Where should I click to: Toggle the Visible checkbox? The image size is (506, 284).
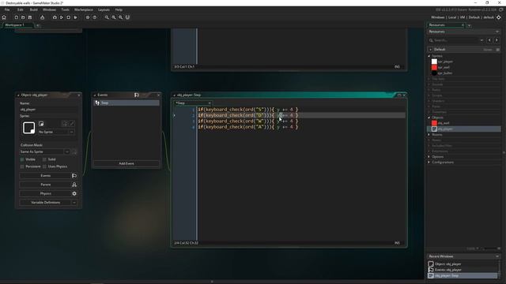coord(22,159)
